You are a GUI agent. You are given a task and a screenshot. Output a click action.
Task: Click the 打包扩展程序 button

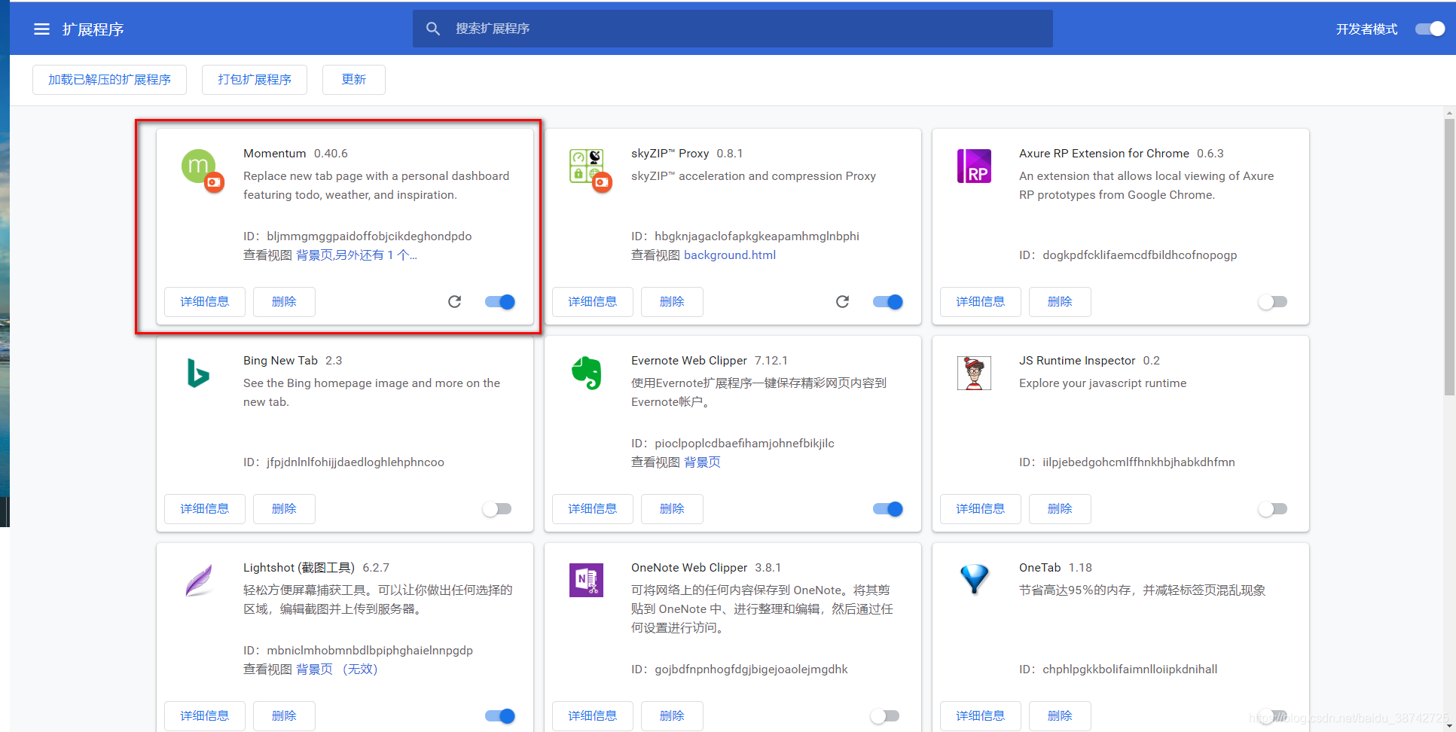click(x=255, y=79)
